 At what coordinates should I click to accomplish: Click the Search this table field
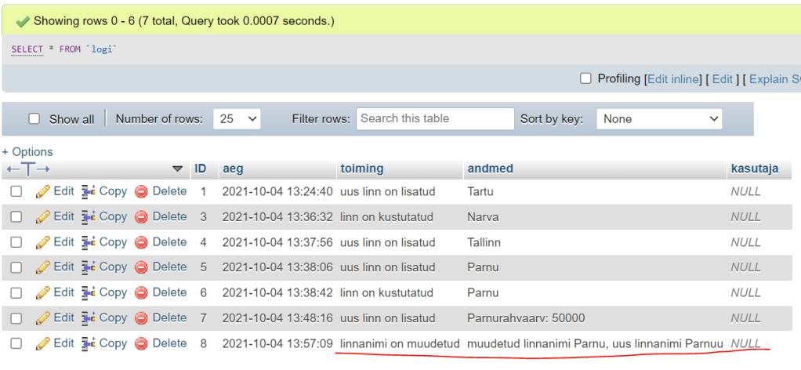click(435, 118)
